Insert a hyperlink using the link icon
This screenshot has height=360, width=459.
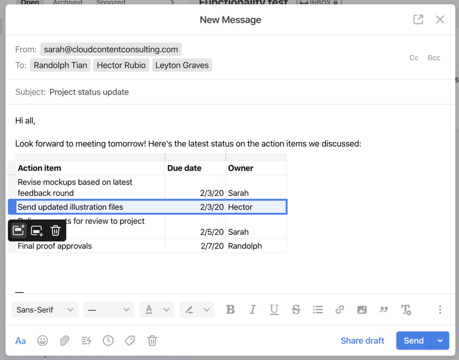pos(339,310)
